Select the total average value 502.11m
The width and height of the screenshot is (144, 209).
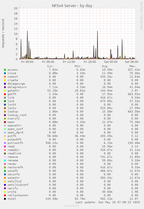point(106,199)
